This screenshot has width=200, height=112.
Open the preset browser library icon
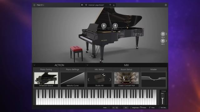(82, 5)
